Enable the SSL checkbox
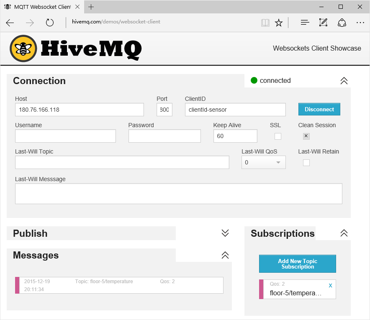This screenshot has height=320, width=370. [278, 136]
